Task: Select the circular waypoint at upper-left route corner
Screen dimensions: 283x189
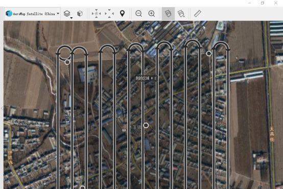Action: [x=67, y=62]
